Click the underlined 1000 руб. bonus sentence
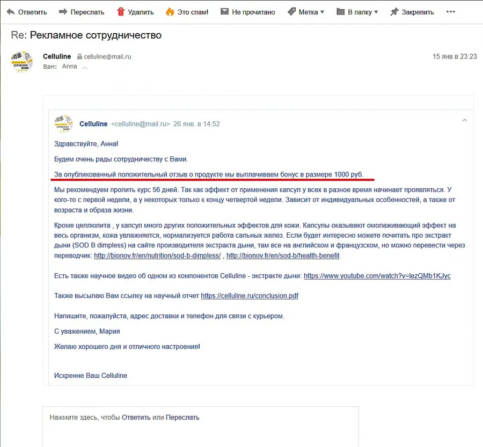 [x=209, y=174]
